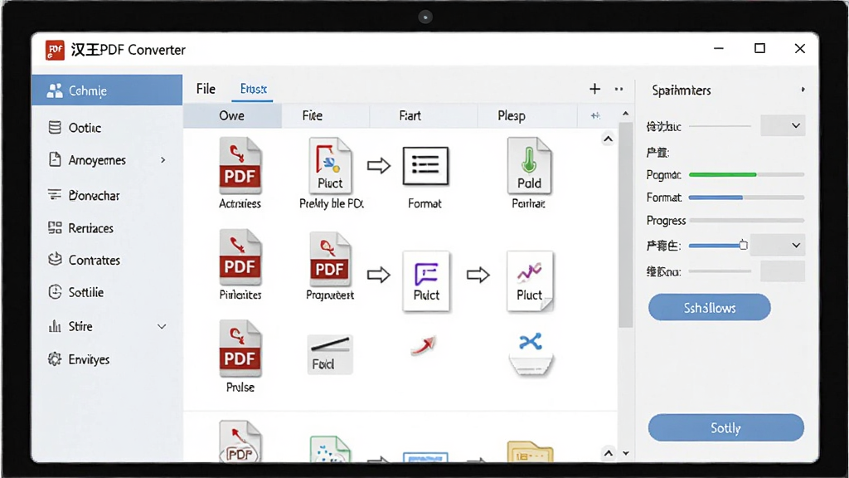Open the partially visible PDF icon in the bottom row
Image resolution: width=849 pixels, height=478 pixels.
[240, 441]
